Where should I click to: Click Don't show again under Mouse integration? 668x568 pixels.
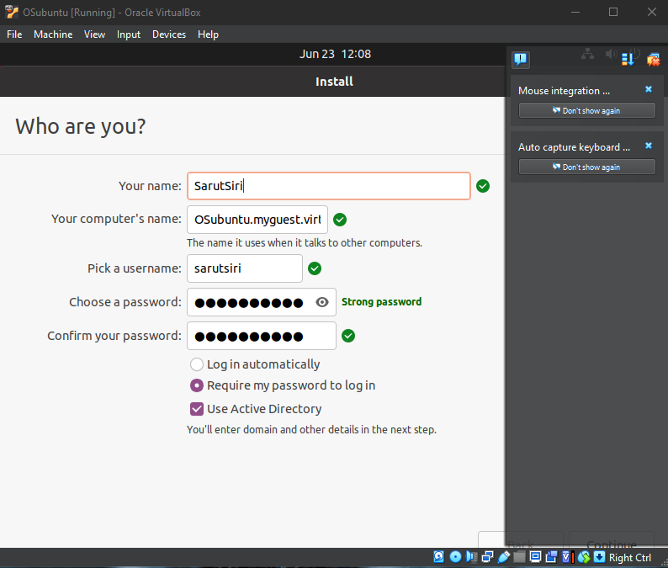point(586,111)
